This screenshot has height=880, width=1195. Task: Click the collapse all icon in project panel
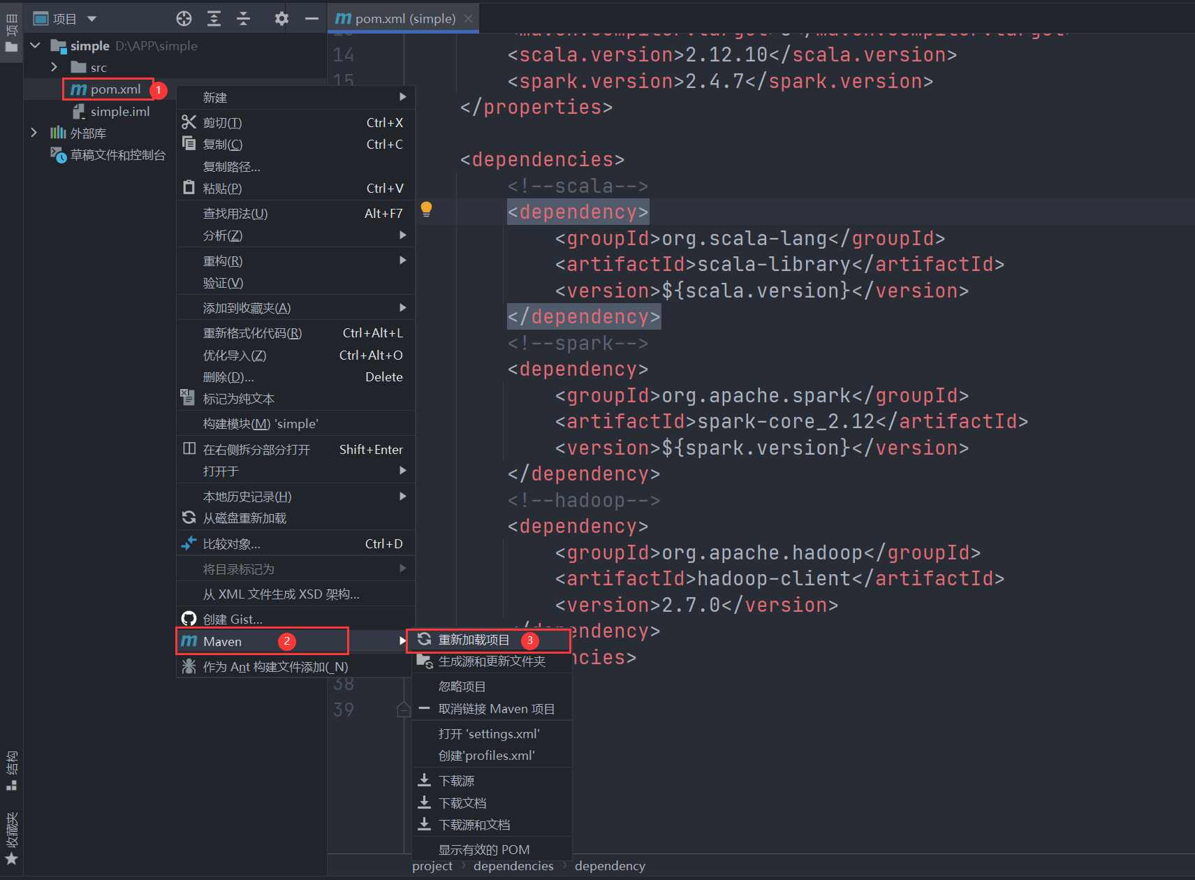(x=244, y=19)
